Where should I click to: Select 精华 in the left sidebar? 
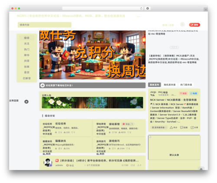click(26, 55)
